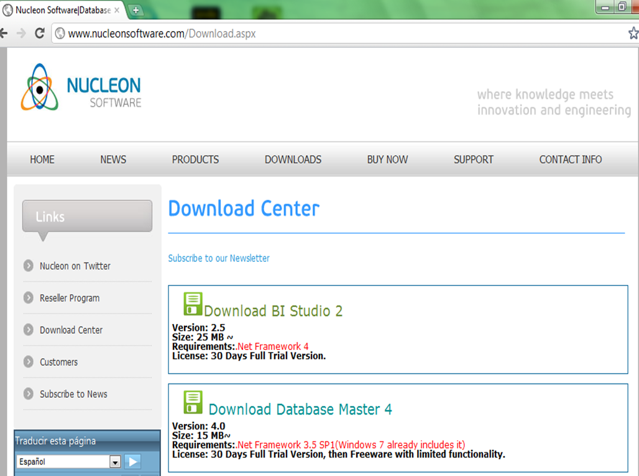Expand the Español language dropdown
The height and width of the screenshot is (476, 639).
point(114,462)
